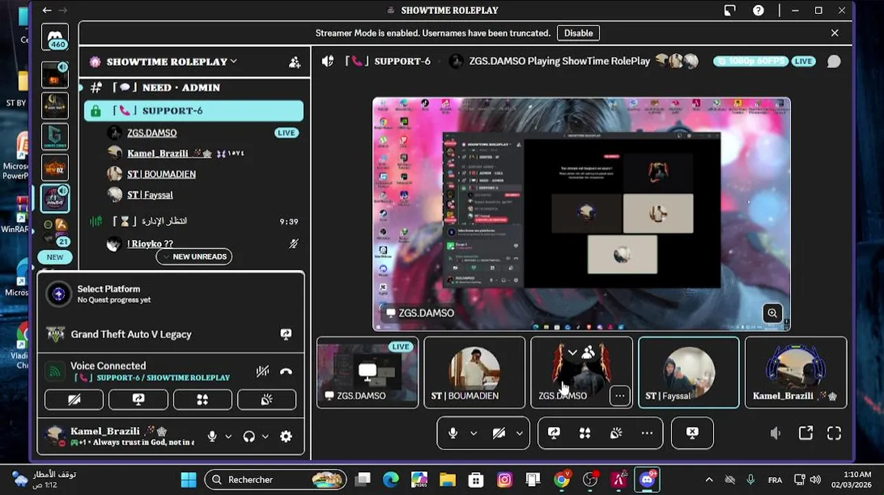
Task: Turn on camera in the call control bar
Action: (499, 433)
